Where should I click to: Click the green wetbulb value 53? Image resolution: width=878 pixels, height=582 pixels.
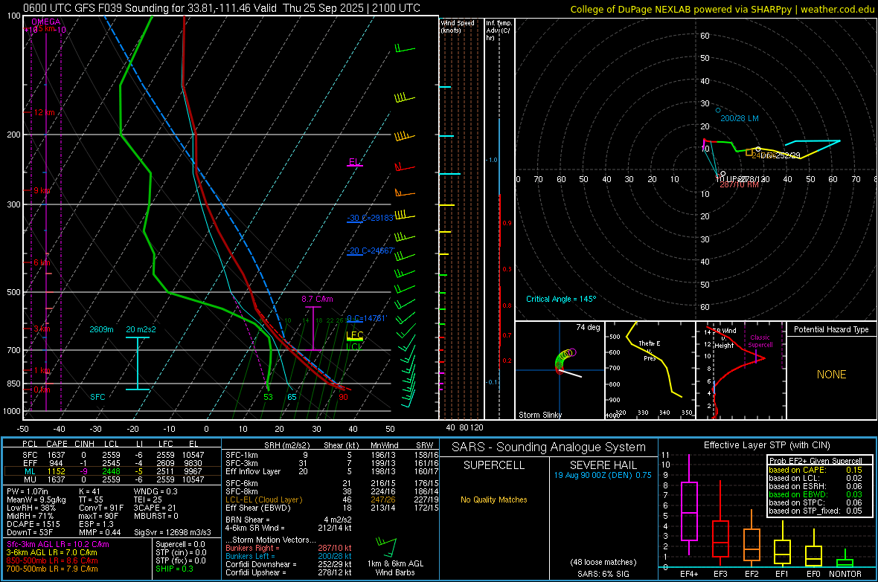coord(268,397)
